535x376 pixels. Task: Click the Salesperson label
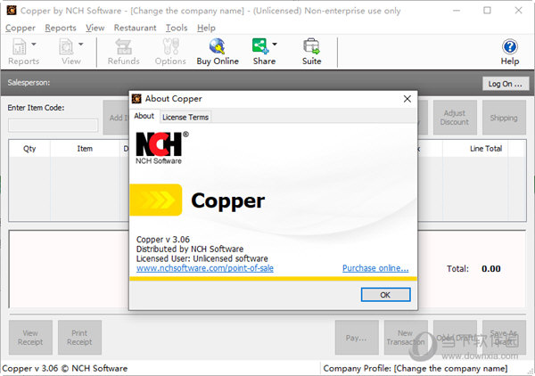(x=29, y=83)
